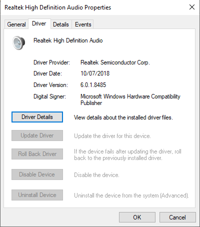200x227 pixels.
Task: Click the Digital Signer label
Action: pos(49,96)
